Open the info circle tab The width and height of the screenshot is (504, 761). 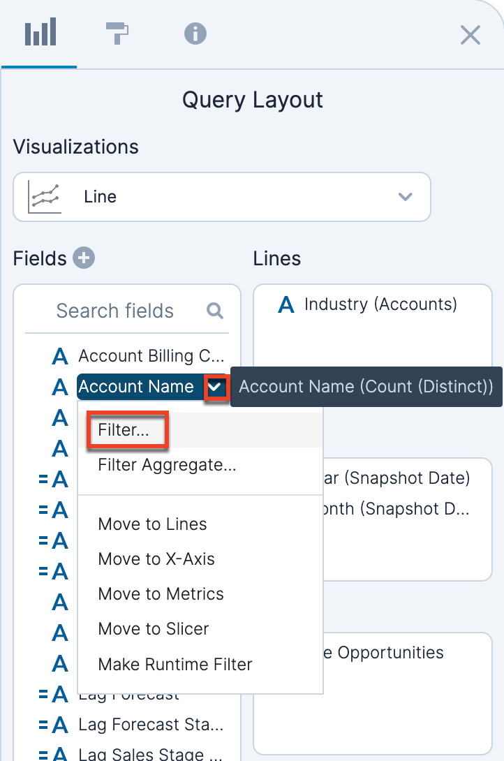(195, 34)
